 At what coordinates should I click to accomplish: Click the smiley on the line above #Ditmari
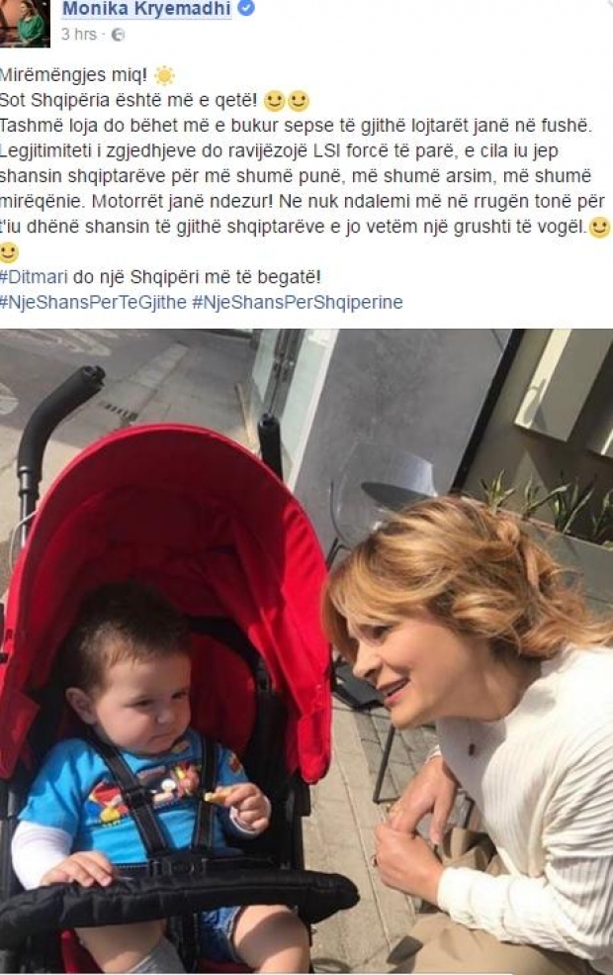coord(9,251)
